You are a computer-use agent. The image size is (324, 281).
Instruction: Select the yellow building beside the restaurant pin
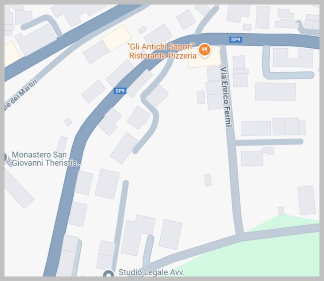tap(204, 57)
